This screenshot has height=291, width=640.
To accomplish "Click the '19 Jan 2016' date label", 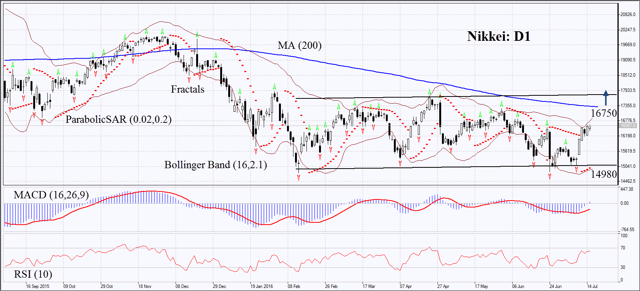I will pyautogui.click(x=262, y=286).
